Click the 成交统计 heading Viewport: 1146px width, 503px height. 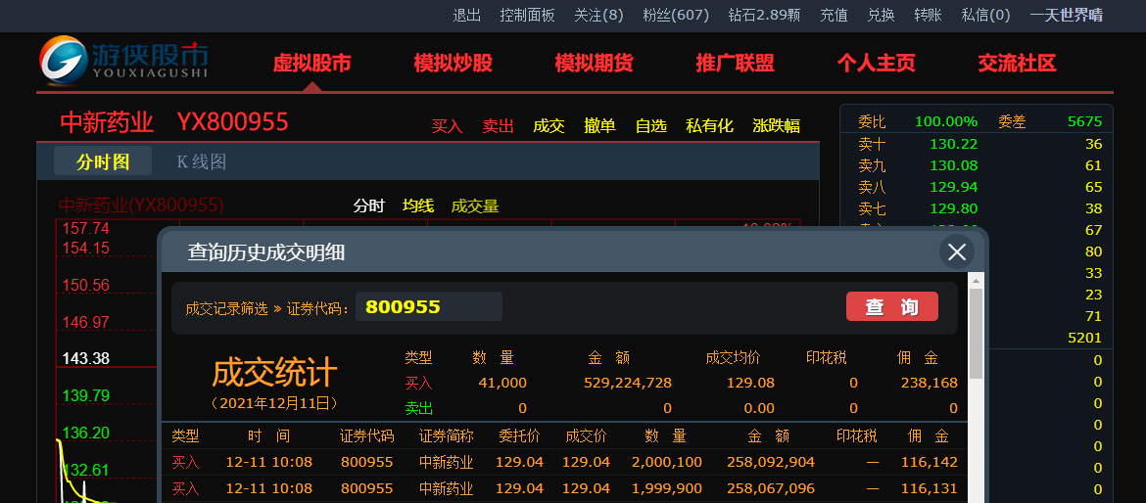point(275,372)
